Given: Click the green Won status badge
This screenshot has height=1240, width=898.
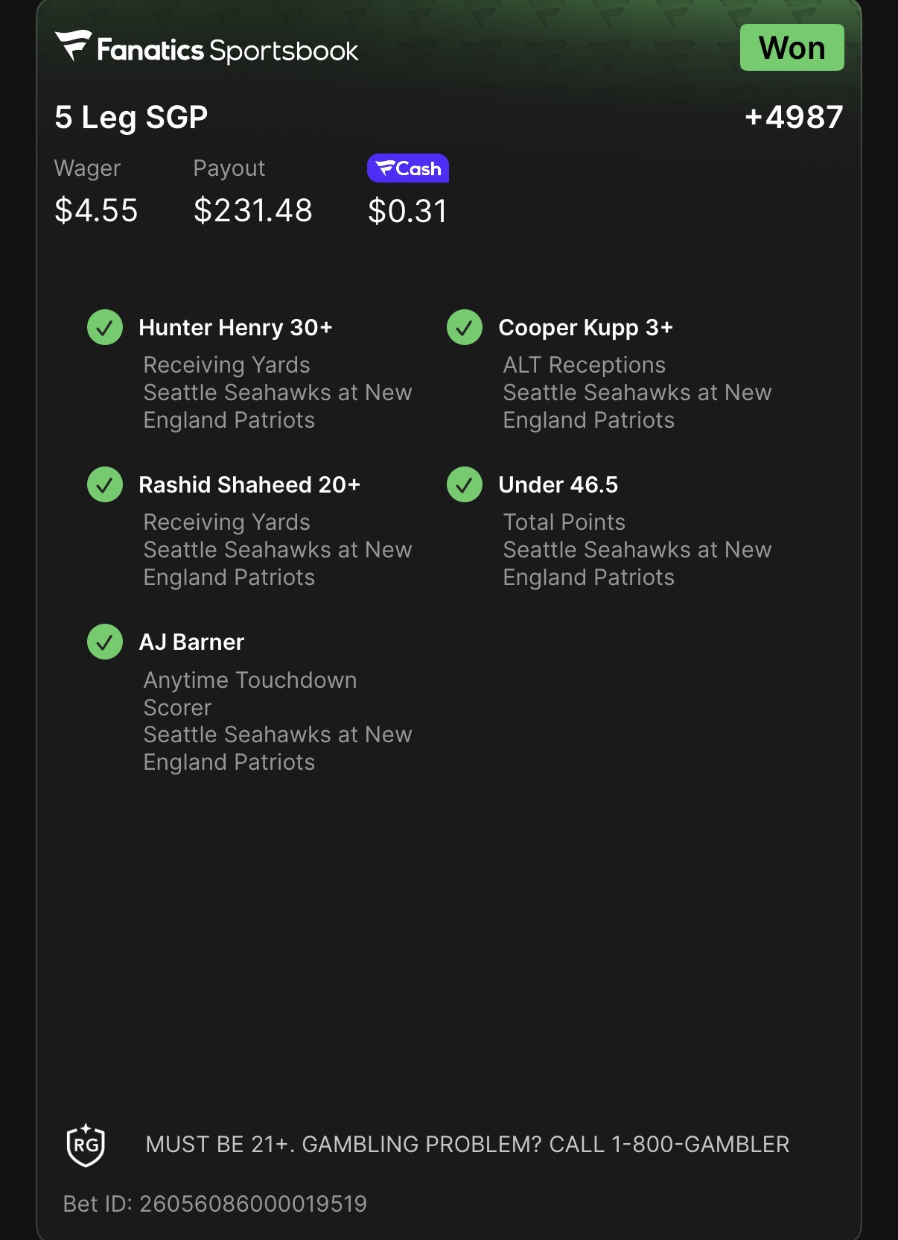Looking at the screenshot, I should coord(792,48).
